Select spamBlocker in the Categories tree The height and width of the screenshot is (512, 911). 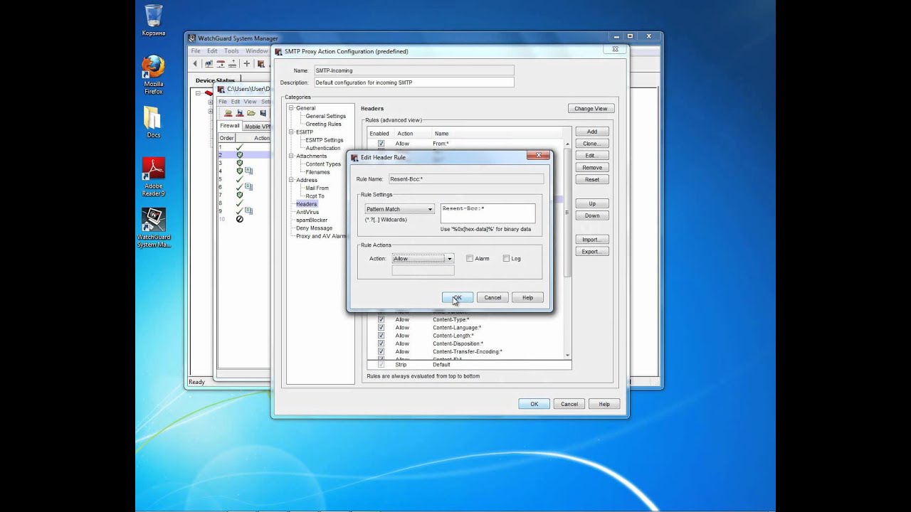point(312,220)
